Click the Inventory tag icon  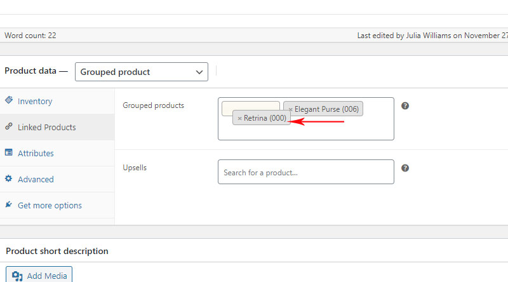[9, 100]
